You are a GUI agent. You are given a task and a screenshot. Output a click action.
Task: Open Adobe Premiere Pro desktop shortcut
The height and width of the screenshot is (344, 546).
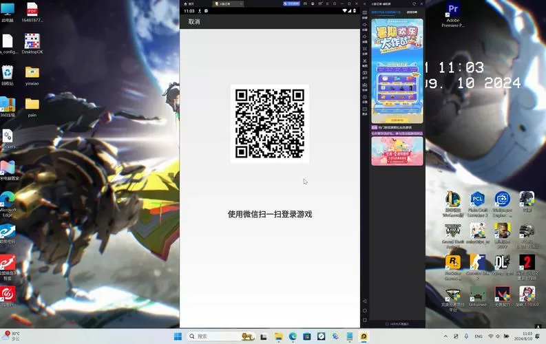[452, 14]
